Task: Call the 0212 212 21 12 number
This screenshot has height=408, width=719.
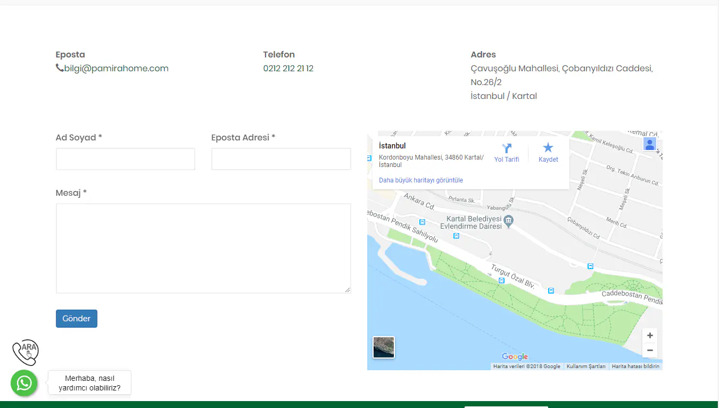Action: (x=288, y=68)
